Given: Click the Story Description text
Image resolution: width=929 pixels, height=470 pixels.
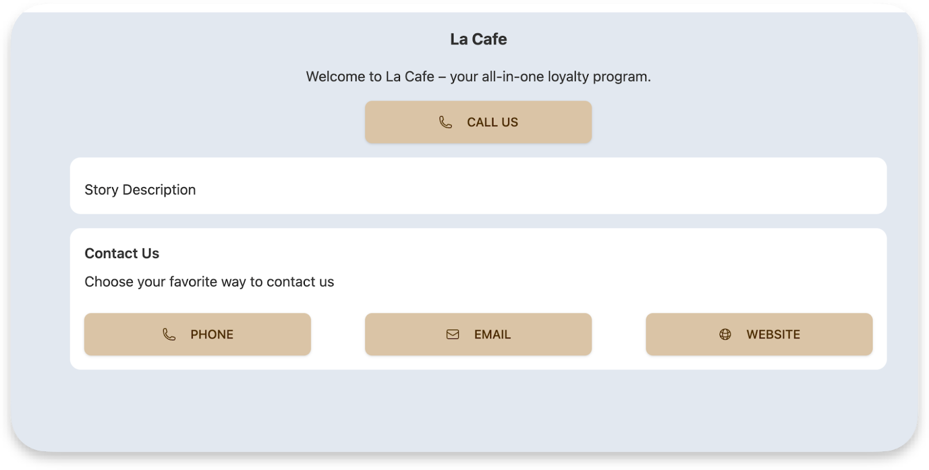Looking at the screenshot, I should 140,190.
